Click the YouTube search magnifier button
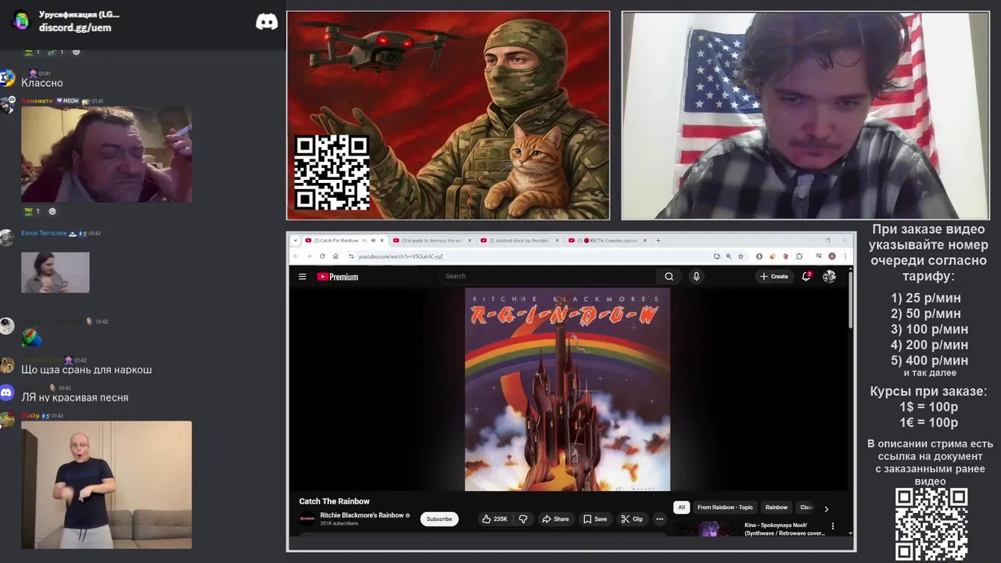The height and width of the screenshot is (563, 1001). (669, 276)
